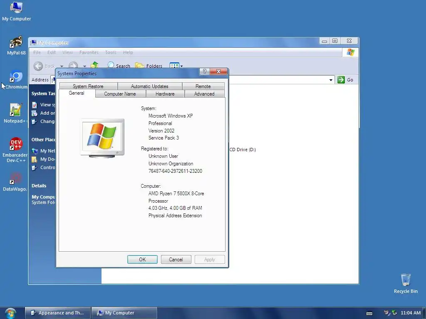Click the 'Unknown Organization' text
This screenshot has width=426, height=319.
click(x=171, y=164)
